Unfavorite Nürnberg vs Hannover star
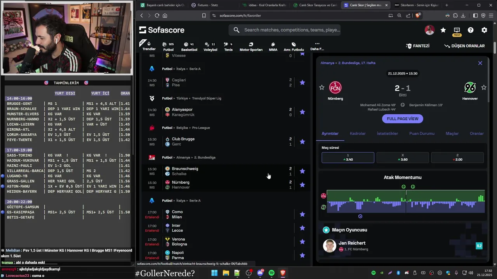Image resolution: width=497 pixels, height=279 pixels. pyautogui.click(x=302, y=185)
